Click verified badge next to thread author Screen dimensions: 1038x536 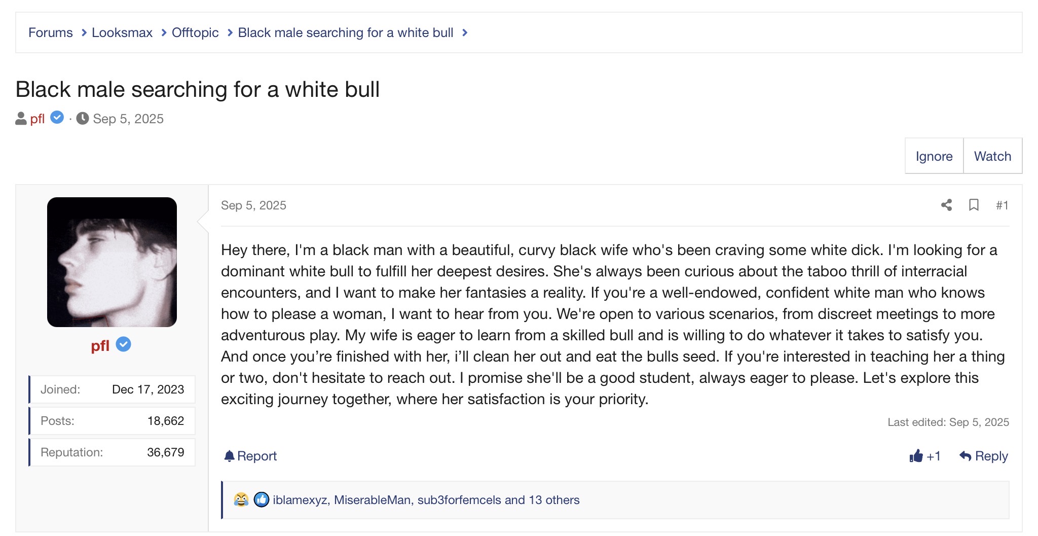tap(57, 118)
